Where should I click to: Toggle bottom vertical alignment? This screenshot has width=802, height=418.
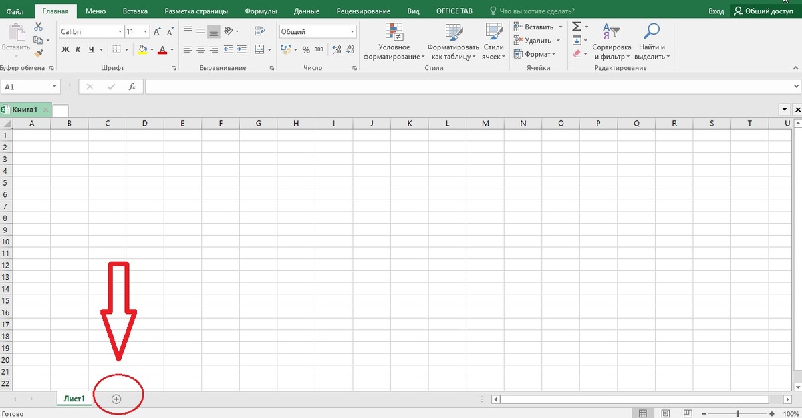pos(214,31)
